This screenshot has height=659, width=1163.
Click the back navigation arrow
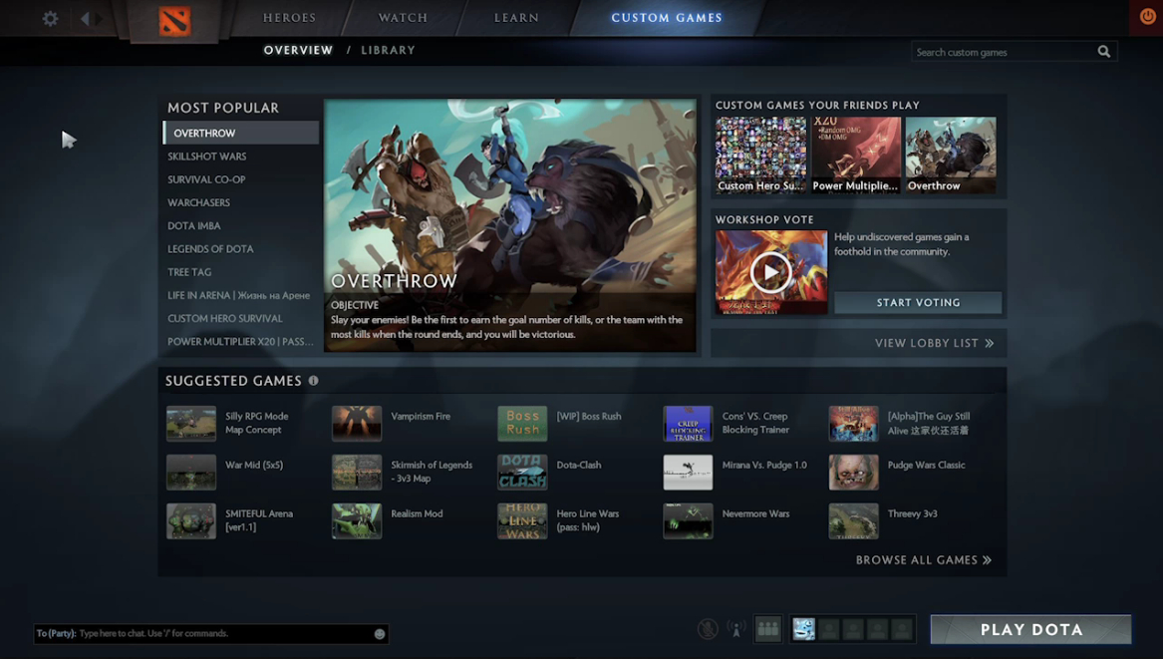pyautogui.click(x=85, y=19)
